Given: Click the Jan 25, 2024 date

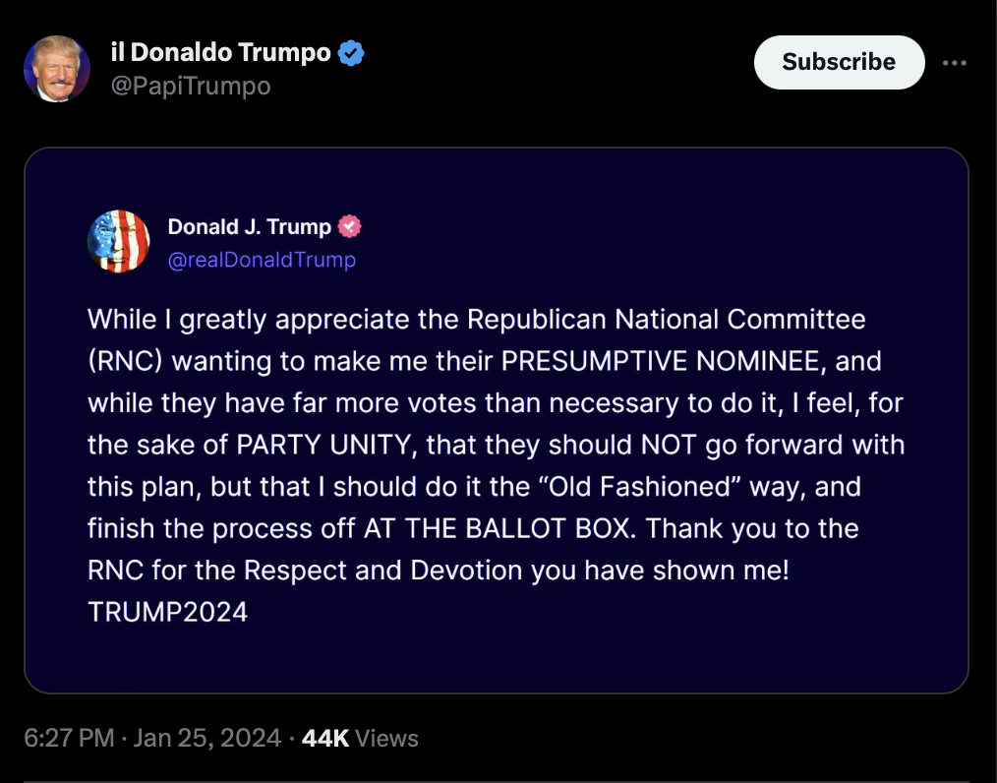Looking at the screenshot, I should tap(206, 738).
